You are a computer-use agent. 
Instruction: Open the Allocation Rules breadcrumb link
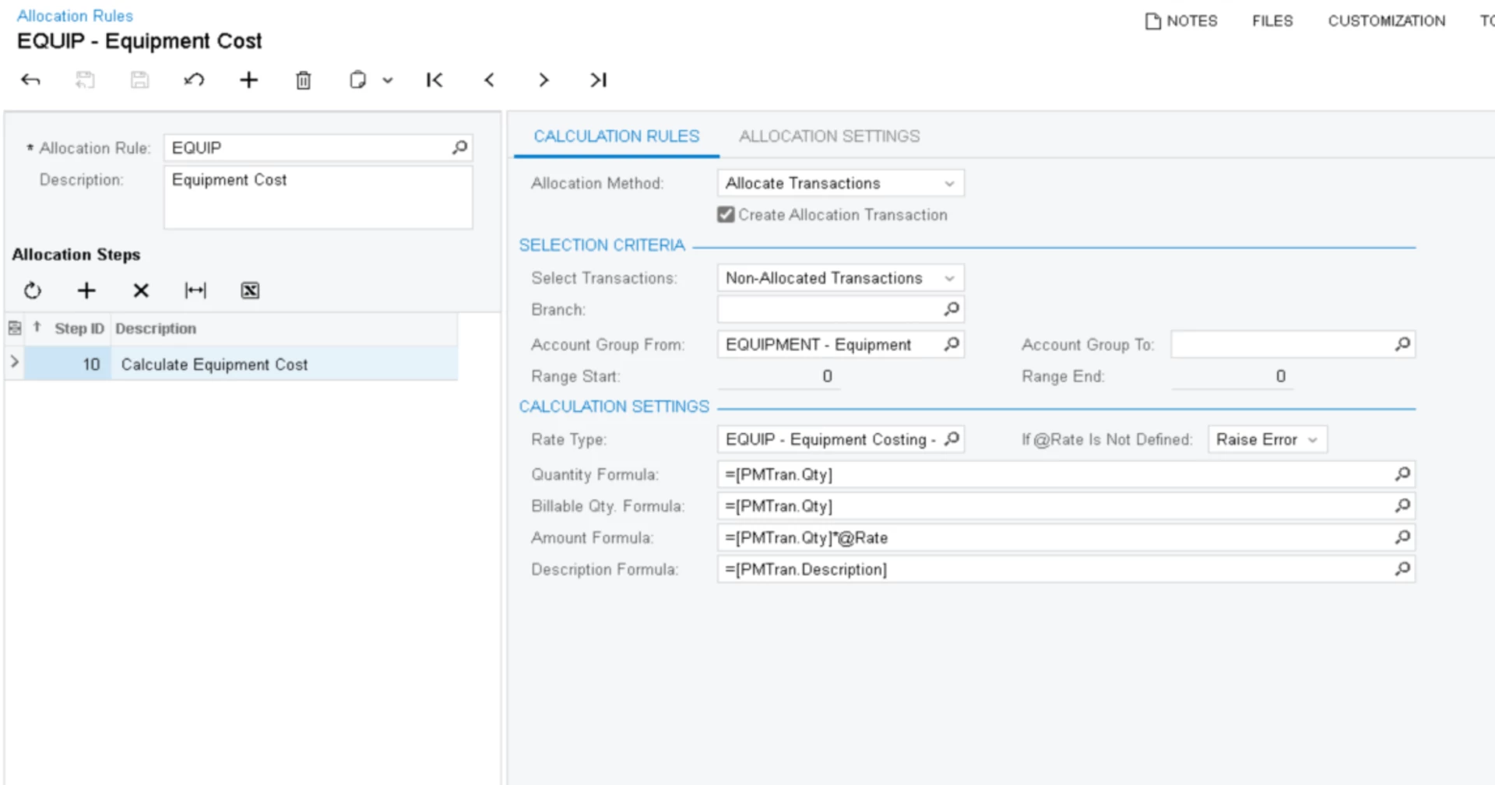(x=75, y=16)
